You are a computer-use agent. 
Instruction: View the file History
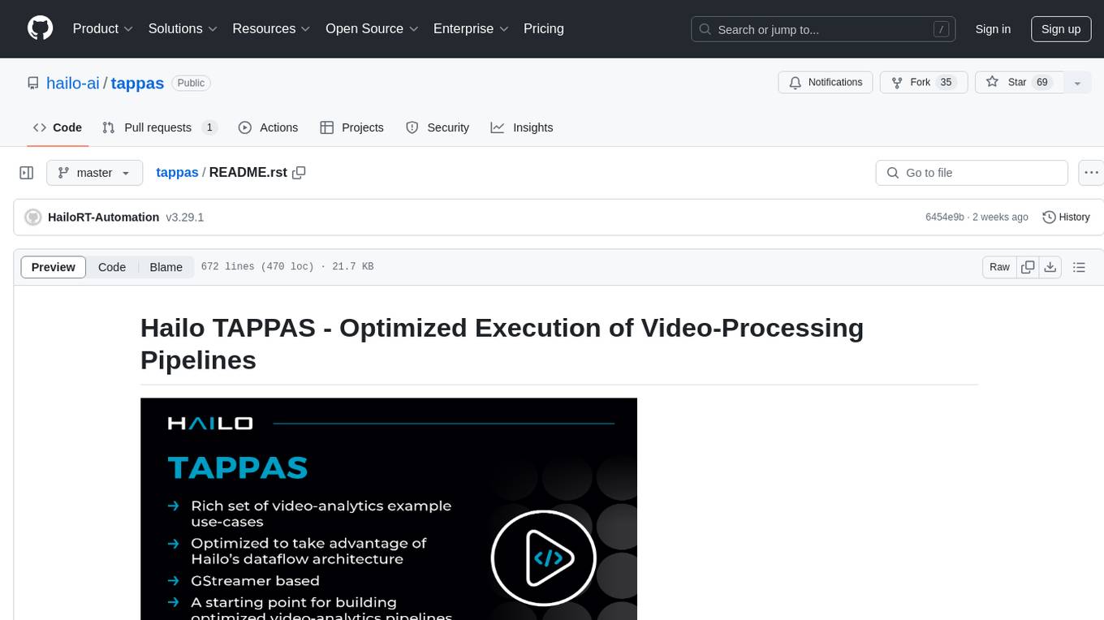click(1066, 217)
